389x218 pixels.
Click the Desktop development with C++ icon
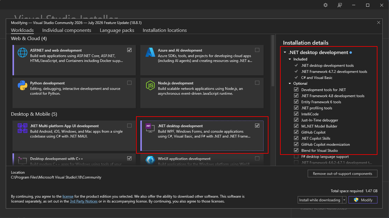pyautogui.click(x=23, y=160)
